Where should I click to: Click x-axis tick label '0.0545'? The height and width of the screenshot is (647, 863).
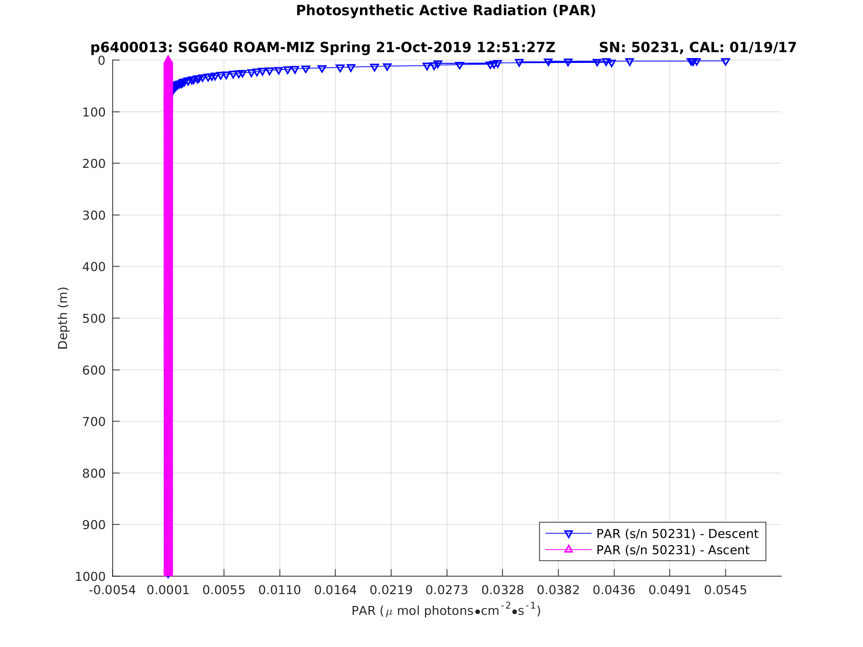pyautogui.click(x=726, y=590)
